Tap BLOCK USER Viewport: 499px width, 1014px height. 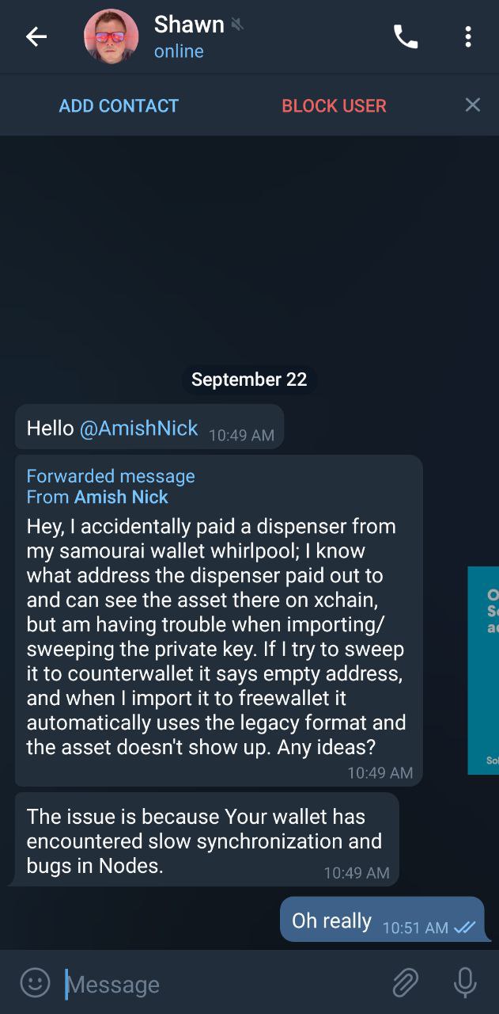pyautogui.click(x=334, y=105)
